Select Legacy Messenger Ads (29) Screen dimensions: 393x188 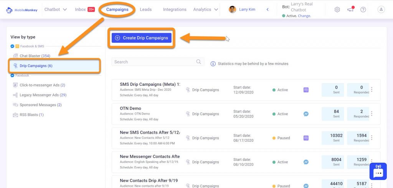coord(43,95)
